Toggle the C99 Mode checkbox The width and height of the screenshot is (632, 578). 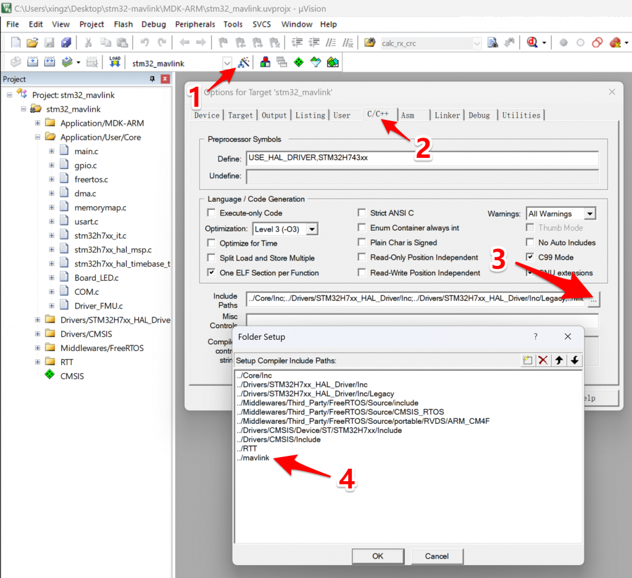[530, 257]
